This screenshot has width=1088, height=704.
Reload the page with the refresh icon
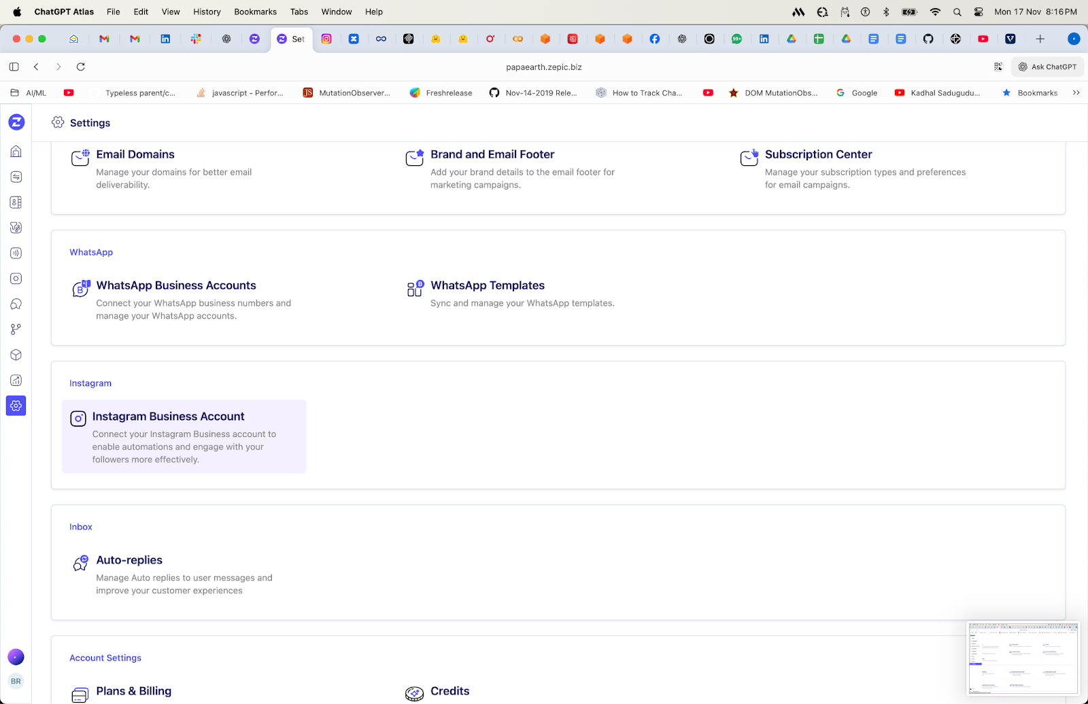(81, 67)
